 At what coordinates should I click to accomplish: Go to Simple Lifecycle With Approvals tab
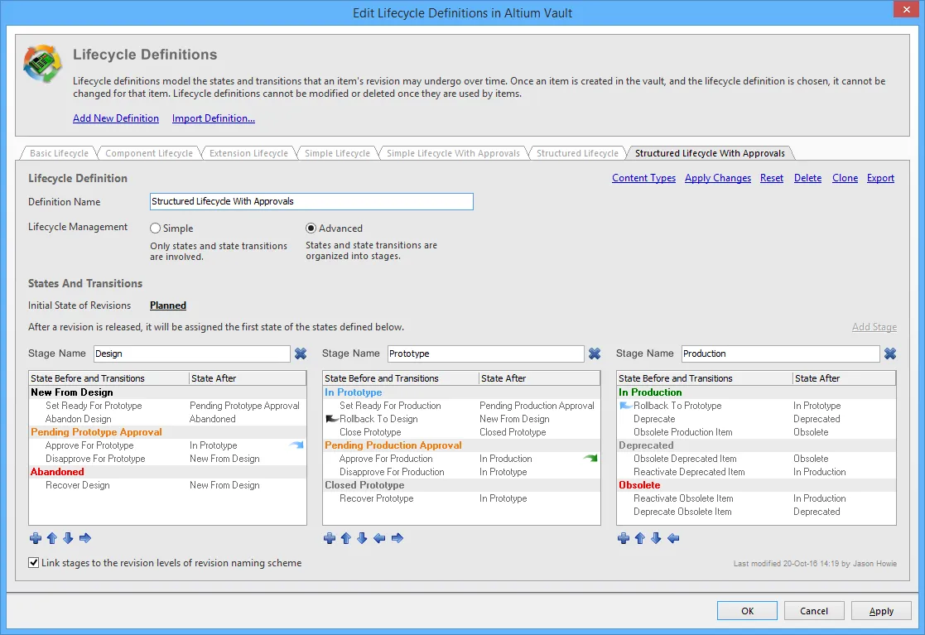click(453, 153)
